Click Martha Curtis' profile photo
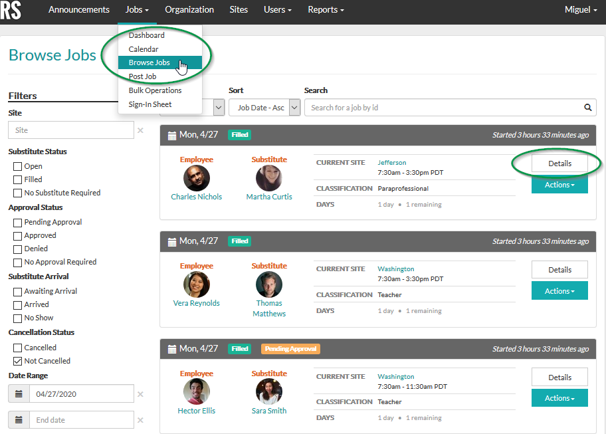 [x=269, y=178]
